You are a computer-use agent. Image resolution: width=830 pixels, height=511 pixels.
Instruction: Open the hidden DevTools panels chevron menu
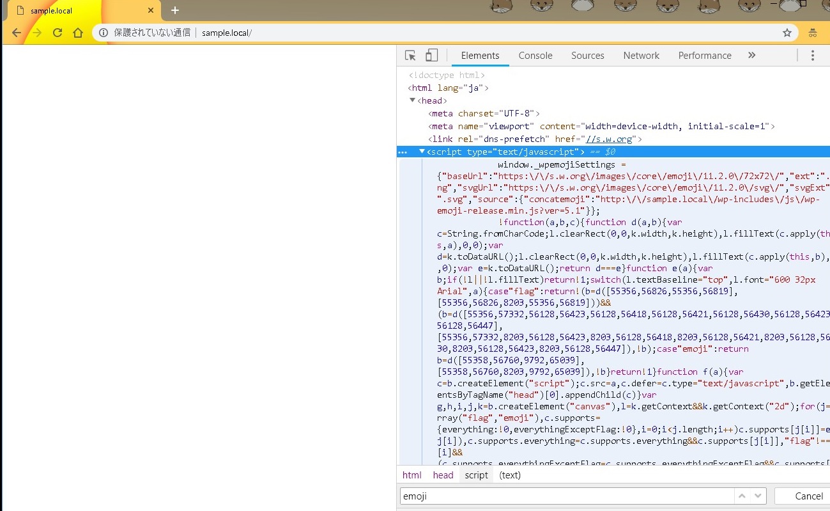pyautogui.click(x=752, y=55)
